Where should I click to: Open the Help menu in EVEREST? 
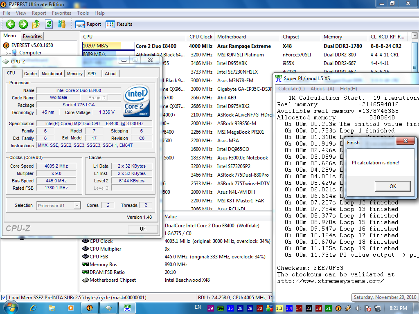pyautogui.click(x=99, y=13)
